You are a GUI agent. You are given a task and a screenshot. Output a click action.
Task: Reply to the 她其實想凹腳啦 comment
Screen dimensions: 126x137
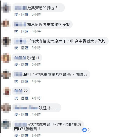25,15
